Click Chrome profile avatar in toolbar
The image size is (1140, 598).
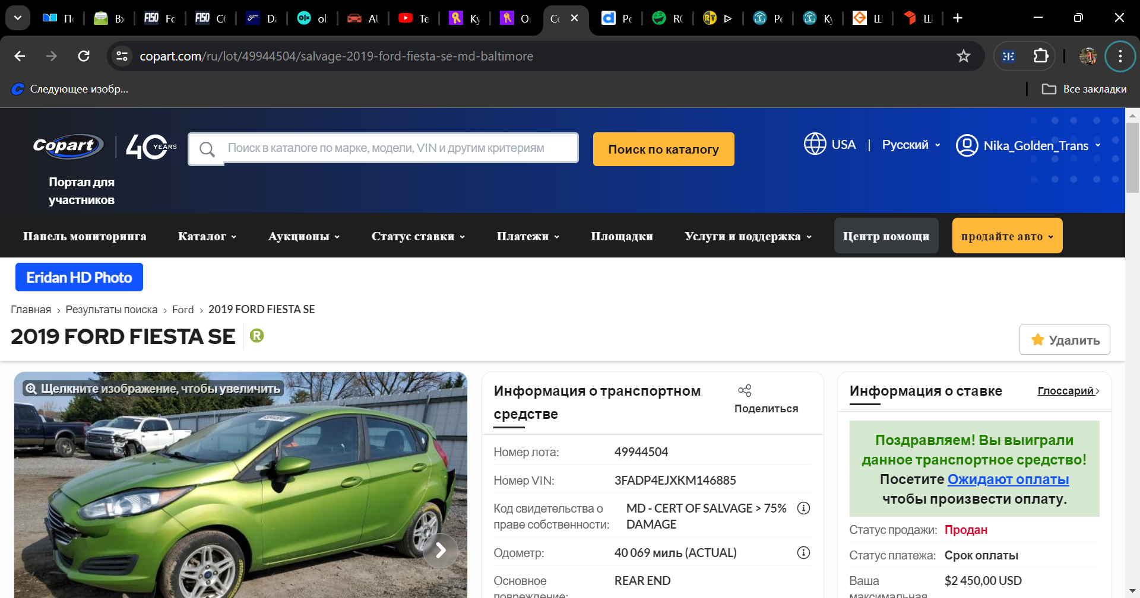(1088, 56)
